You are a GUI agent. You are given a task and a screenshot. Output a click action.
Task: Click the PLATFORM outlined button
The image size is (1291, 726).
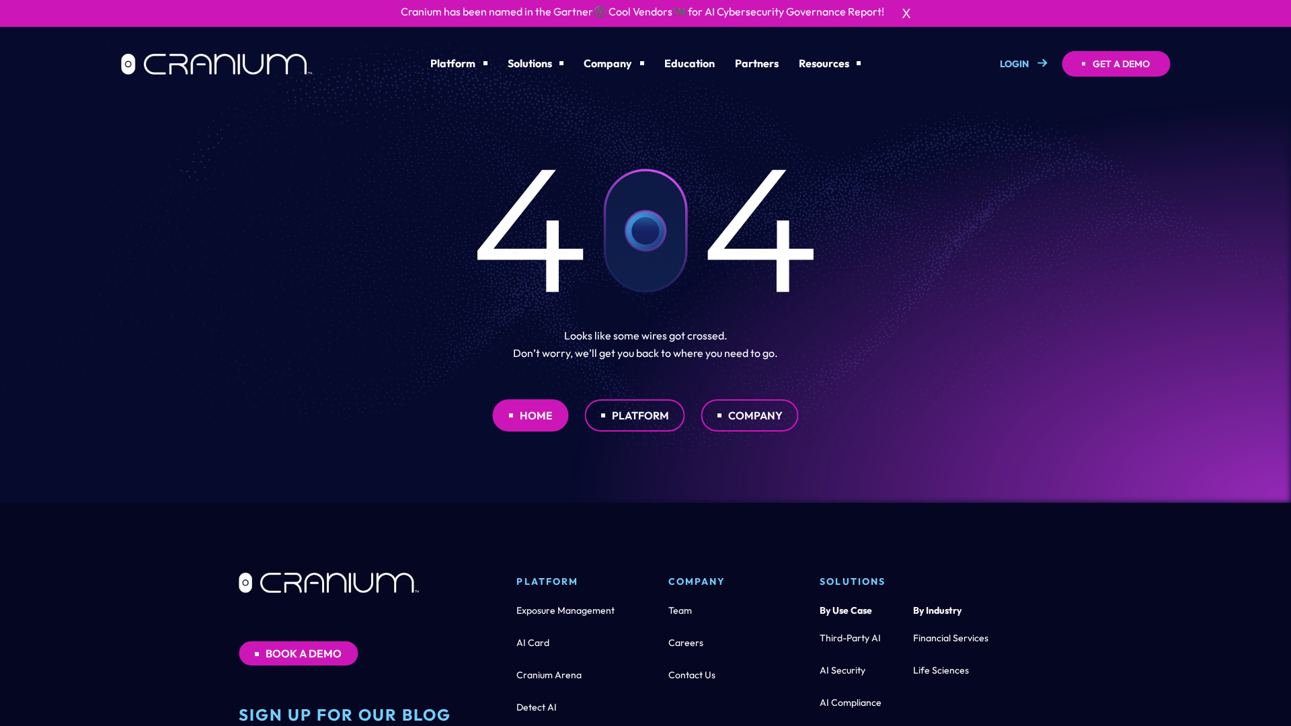coord(634,415)
